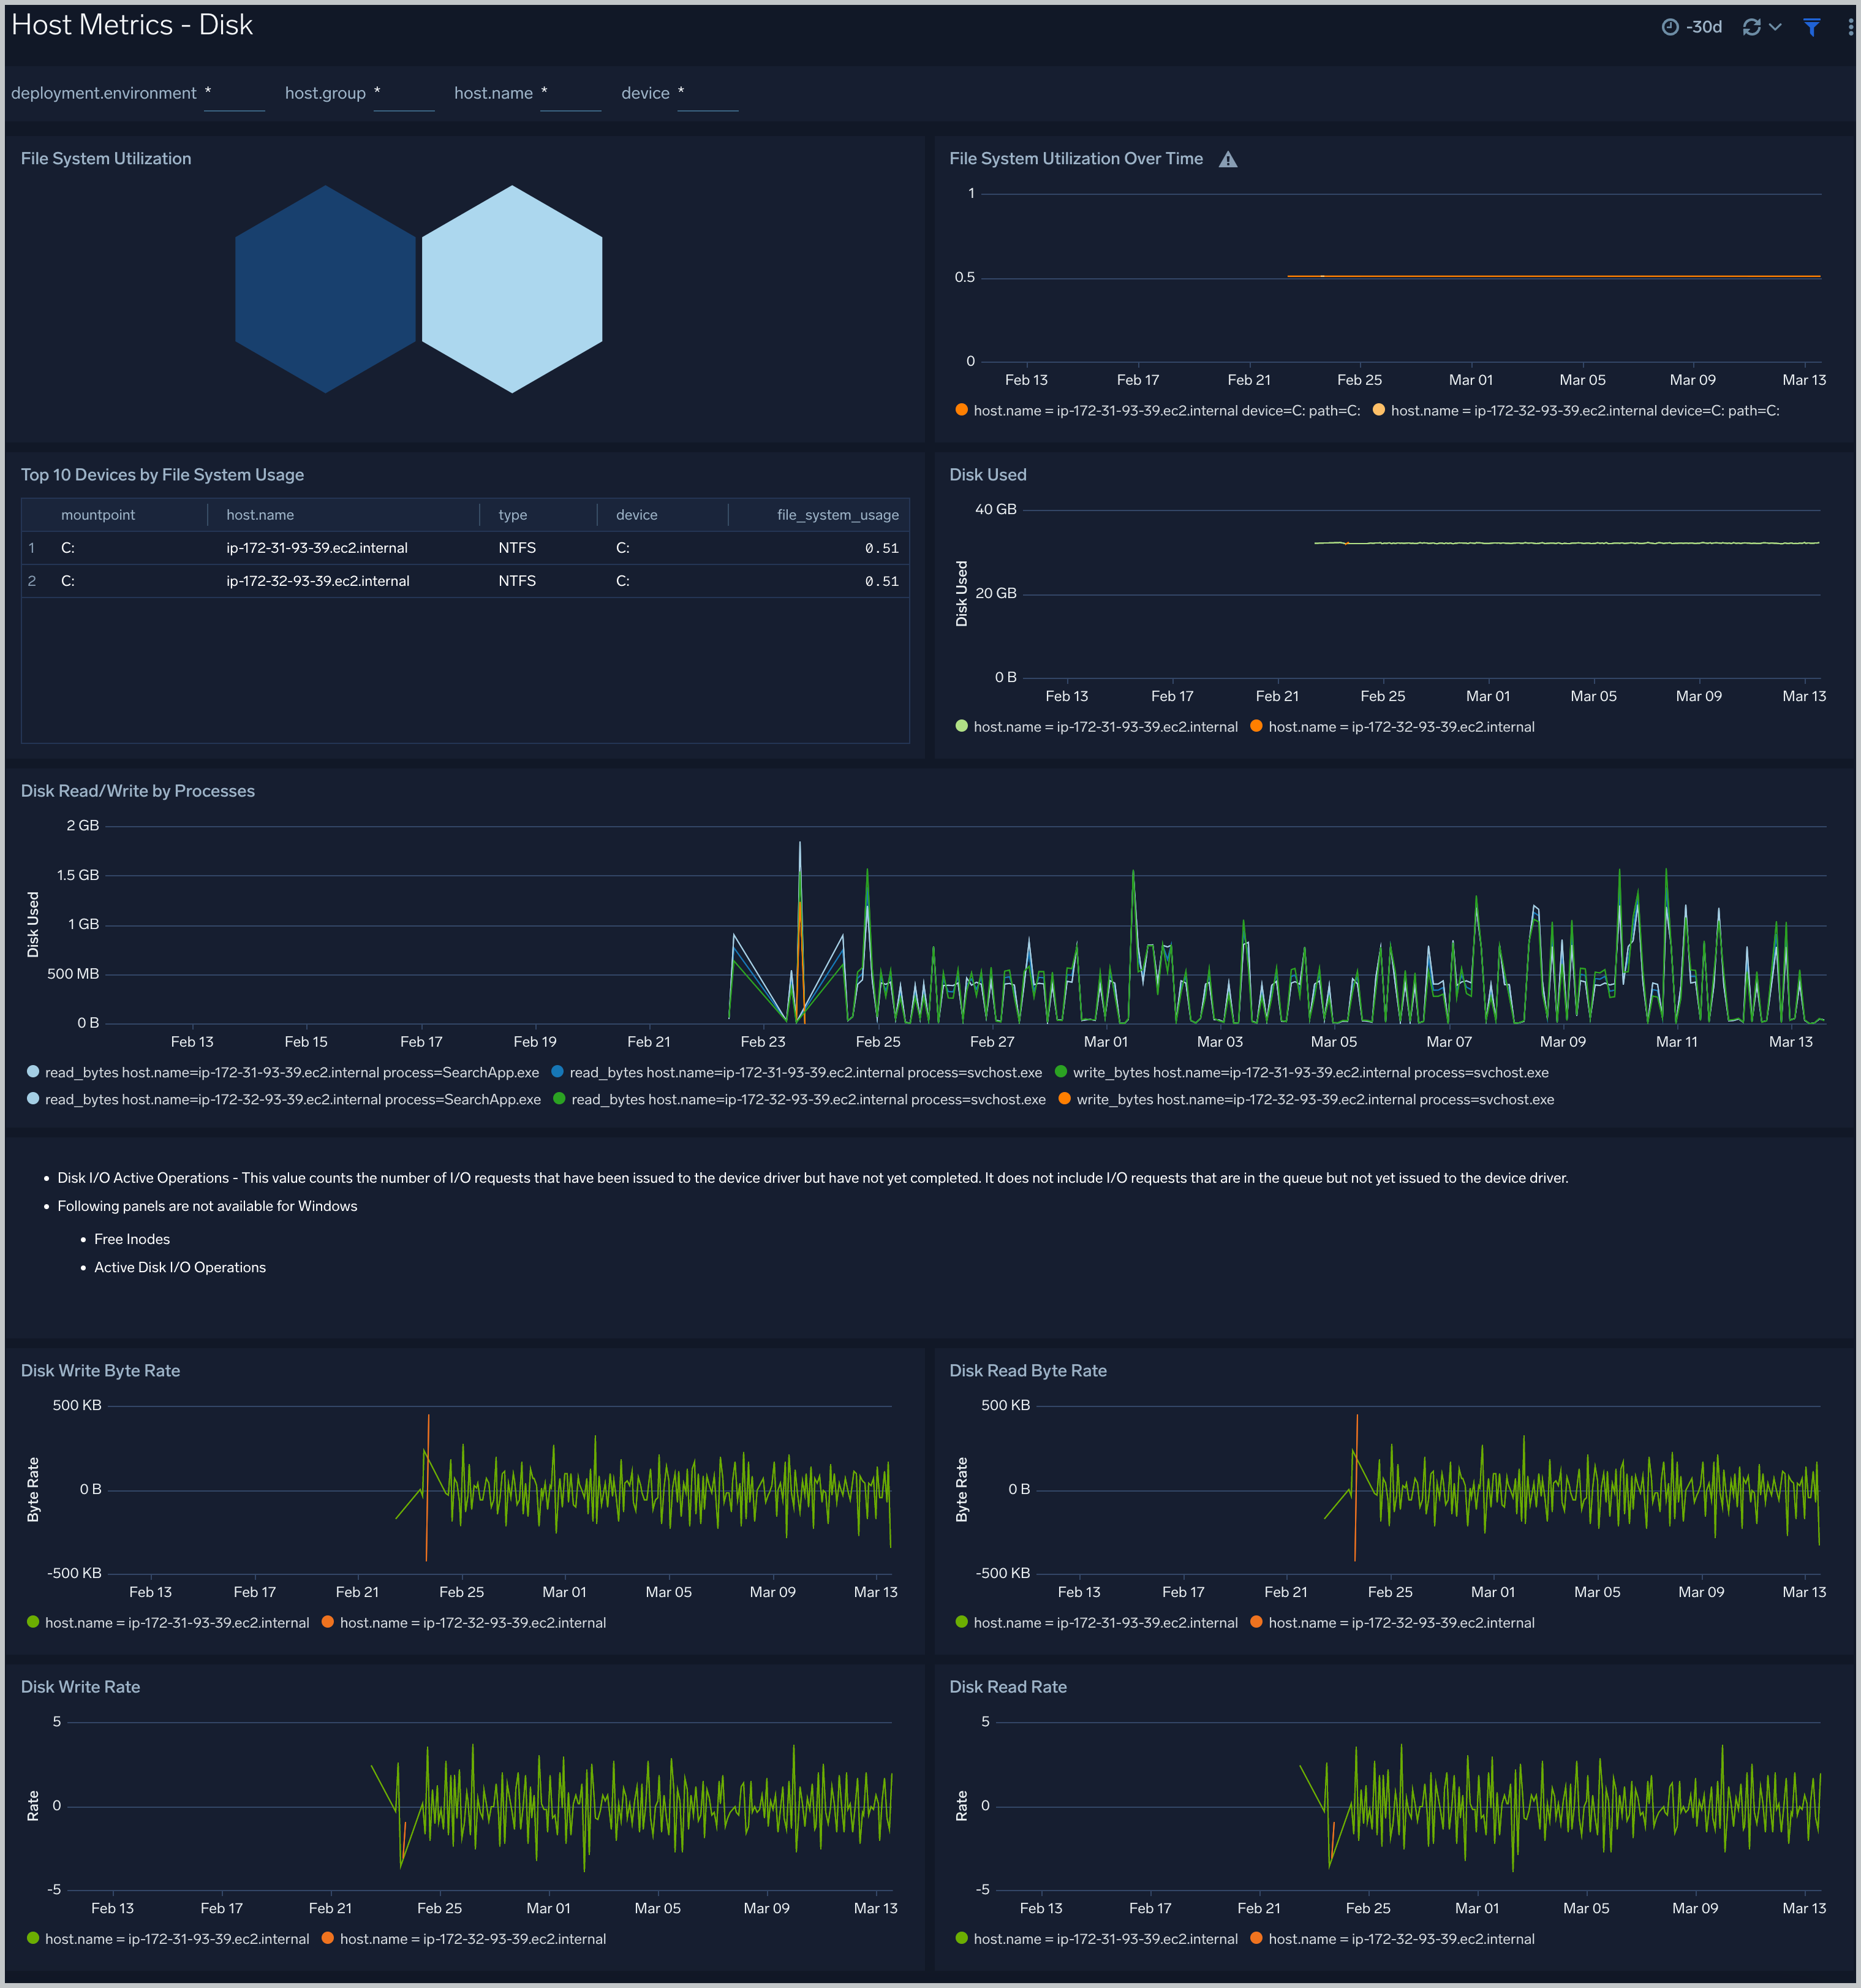The image size is (1861, 1988).
Task: Click the warning triangle on File System Utilization Over Time
Action: click(1228, 159)
